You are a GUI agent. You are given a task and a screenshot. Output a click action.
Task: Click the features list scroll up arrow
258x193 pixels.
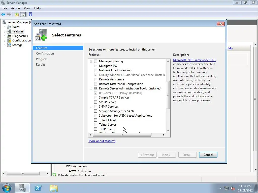click(x=168, y=61)
